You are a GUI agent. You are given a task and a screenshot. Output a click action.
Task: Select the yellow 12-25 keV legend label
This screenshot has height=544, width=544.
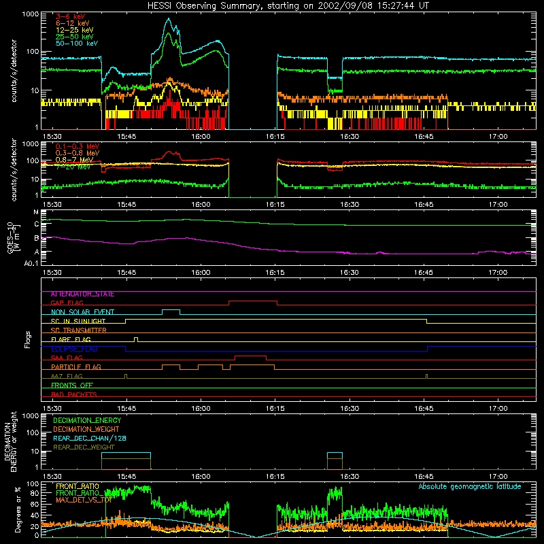[x=75, y=30]
